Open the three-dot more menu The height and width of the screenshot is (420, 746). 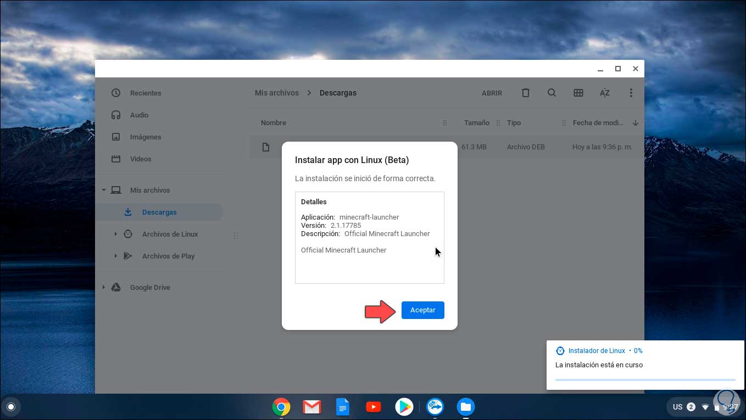(x=631, y=93)
